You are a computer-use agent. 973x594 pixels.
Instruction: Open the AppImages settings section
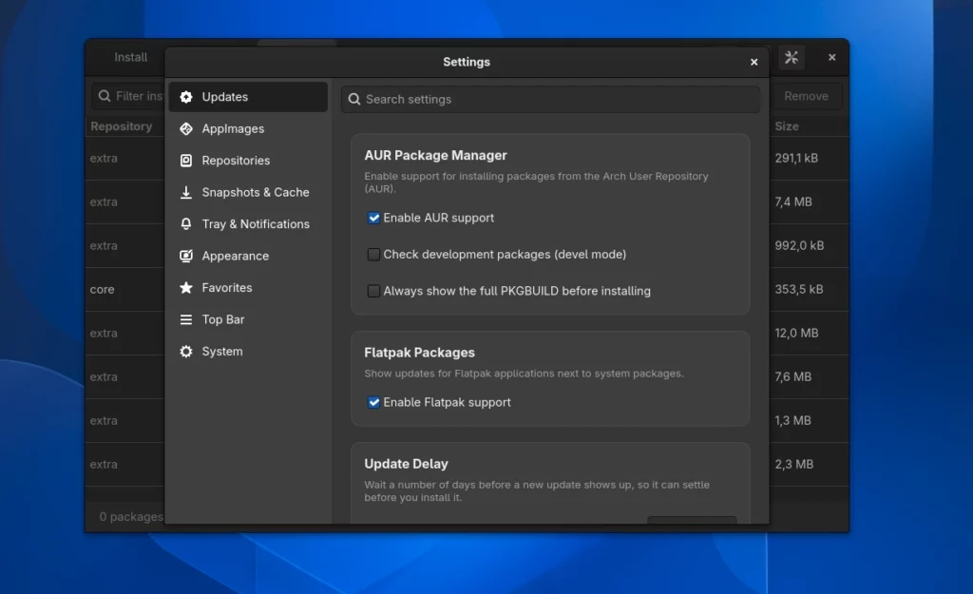point(248,128)
